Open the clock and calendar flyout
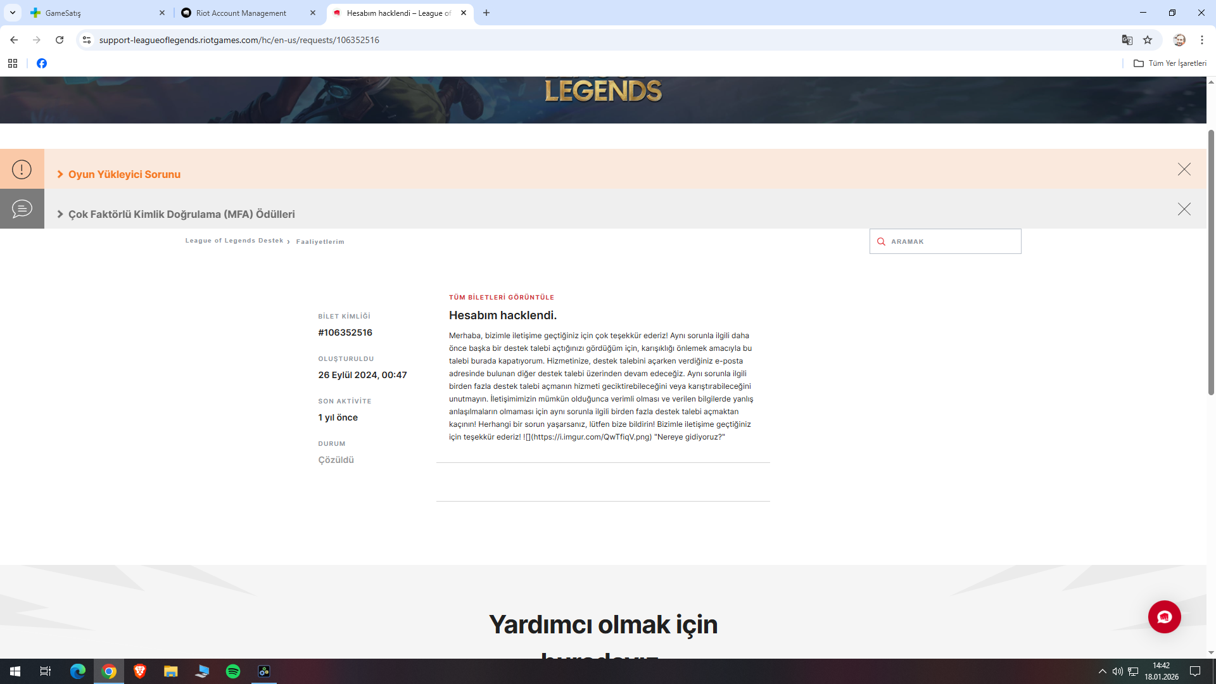Screen dimensions: 1216x684 point(1162,671)
